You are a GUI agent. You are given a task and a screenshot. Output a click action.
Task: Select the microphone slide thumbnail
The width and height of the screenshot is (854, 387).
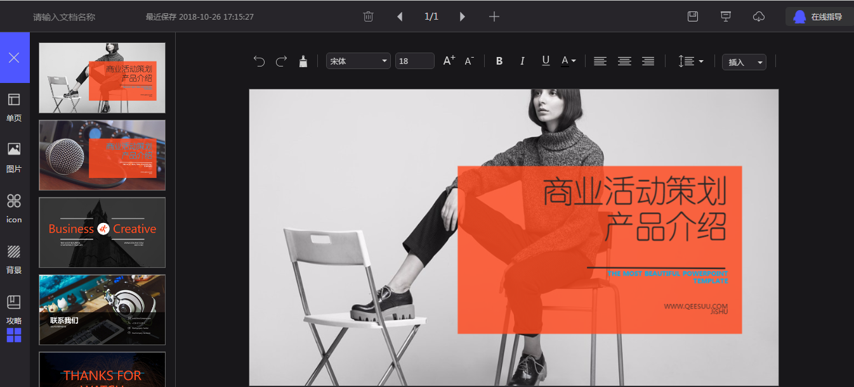[102, 155]
